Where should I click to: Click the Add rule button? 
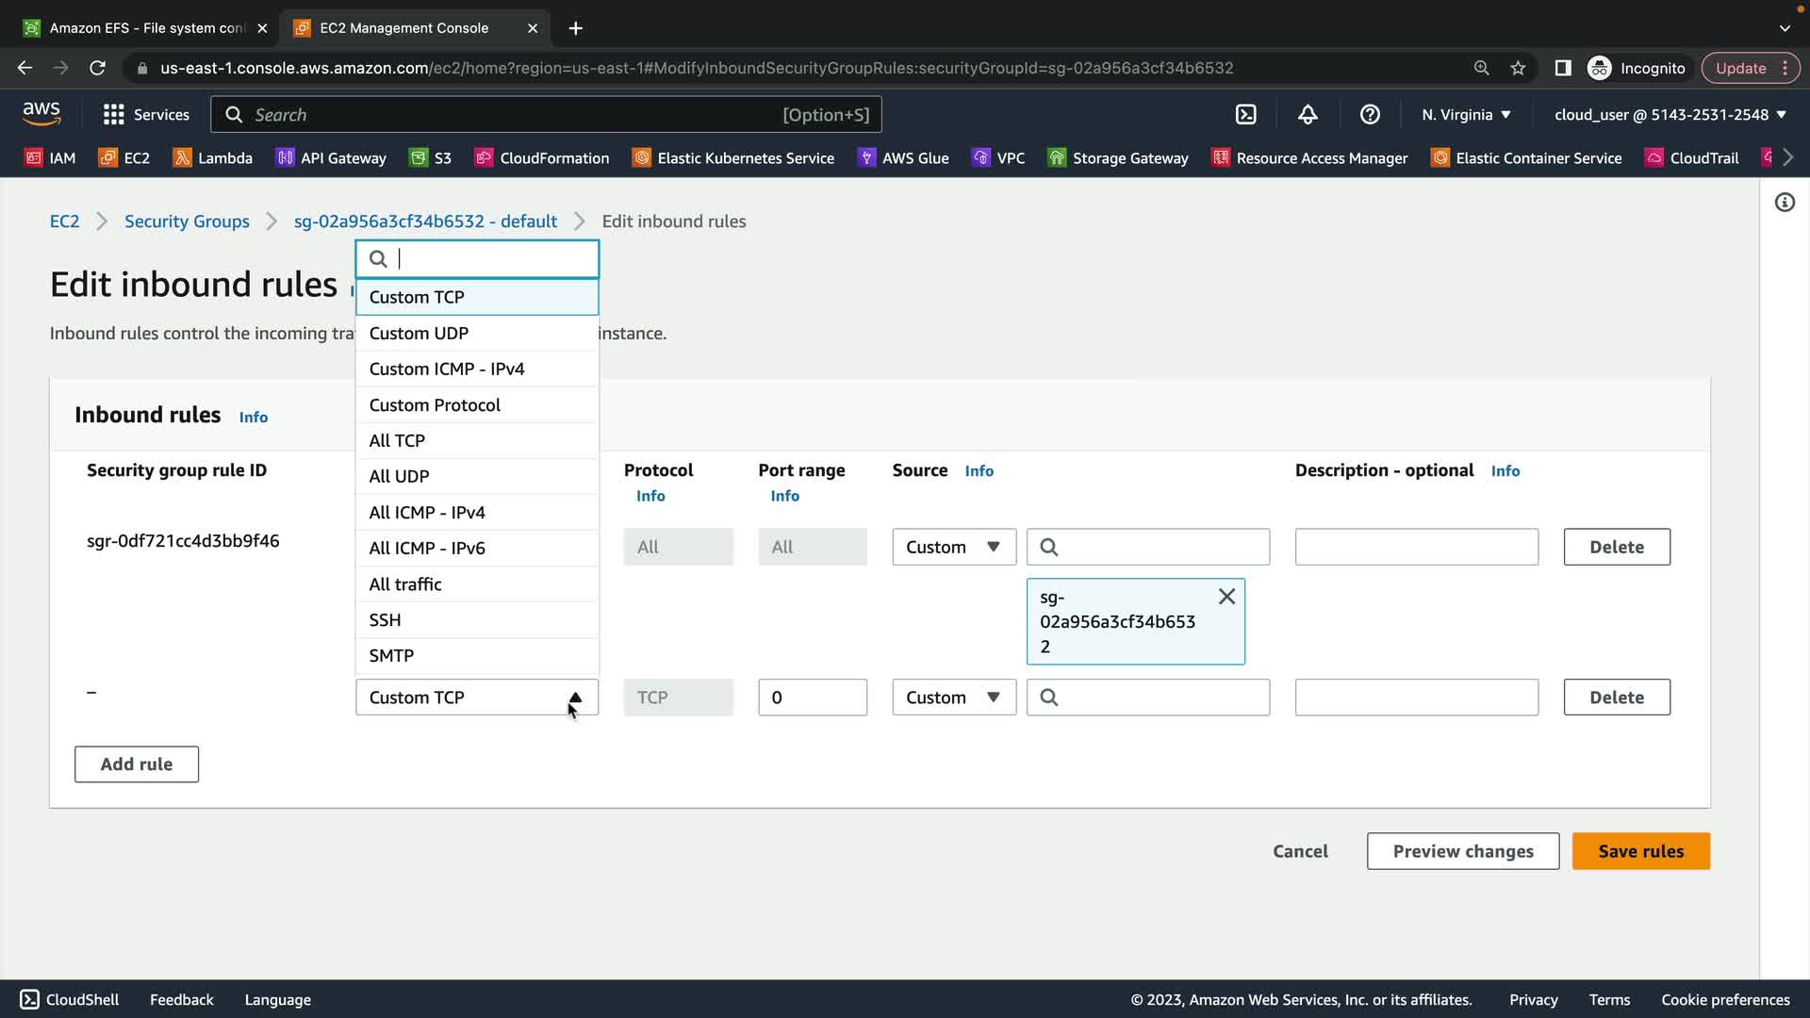pyautogui.click(x=137, y=764)
